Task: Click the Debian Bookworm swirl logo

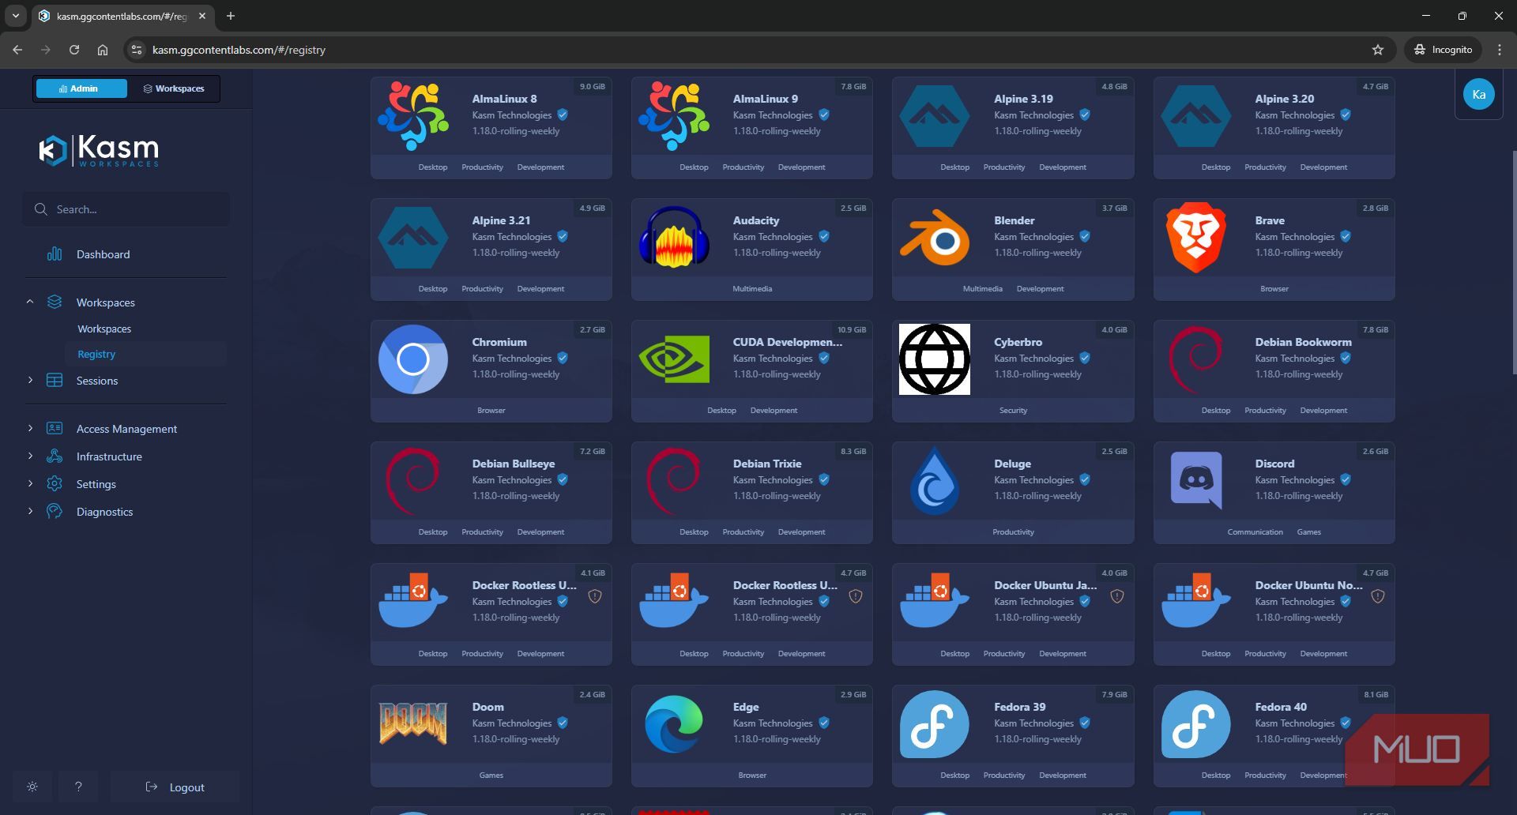Action: point(1195,359)
